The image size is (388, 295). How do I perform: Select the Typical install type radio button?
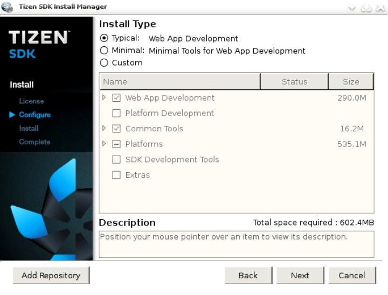click(104, 38)
